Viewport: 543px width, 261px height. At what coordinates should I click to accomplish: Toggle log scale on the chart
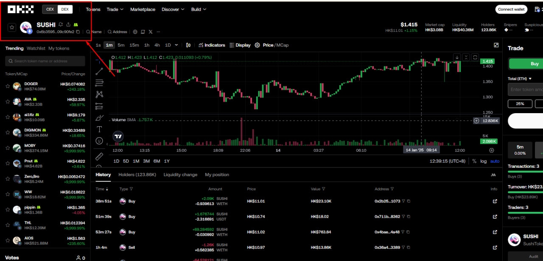[x=483, y=161]
